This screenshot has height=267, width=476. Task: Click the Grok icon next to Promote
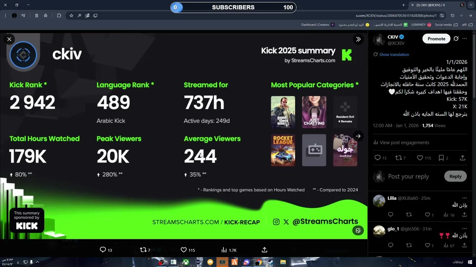pos(456,39)
